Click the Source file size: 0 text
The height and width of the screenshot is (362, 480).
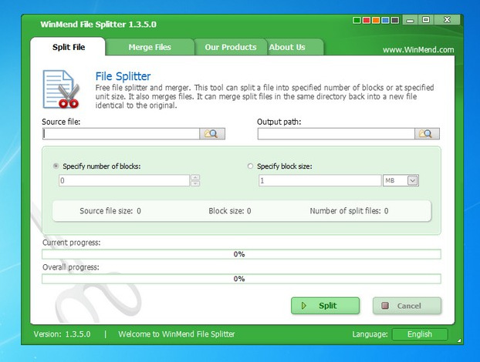[x=110, y=211]
